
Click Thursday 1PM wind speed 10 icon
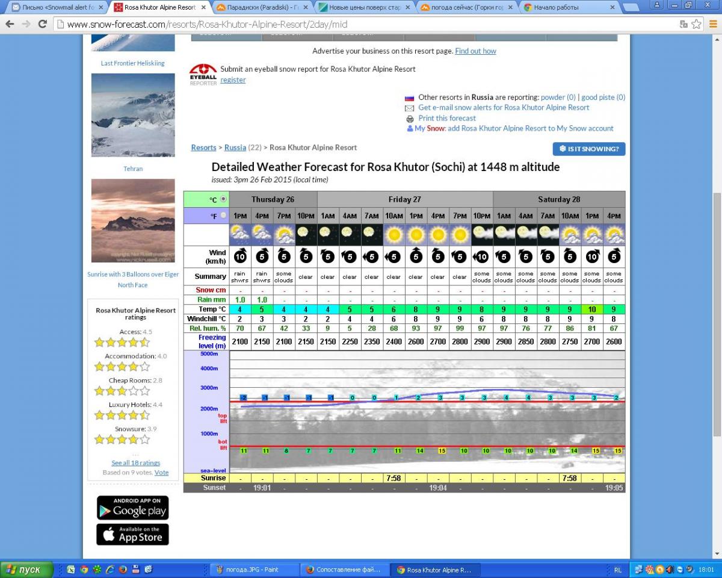(x=240, y=257)
